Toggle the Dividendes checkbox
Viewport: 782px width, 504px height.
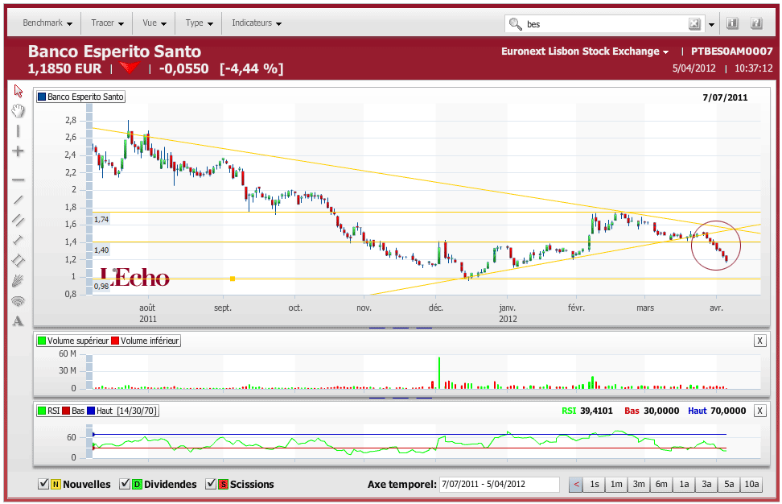click(x=125, y=484)
